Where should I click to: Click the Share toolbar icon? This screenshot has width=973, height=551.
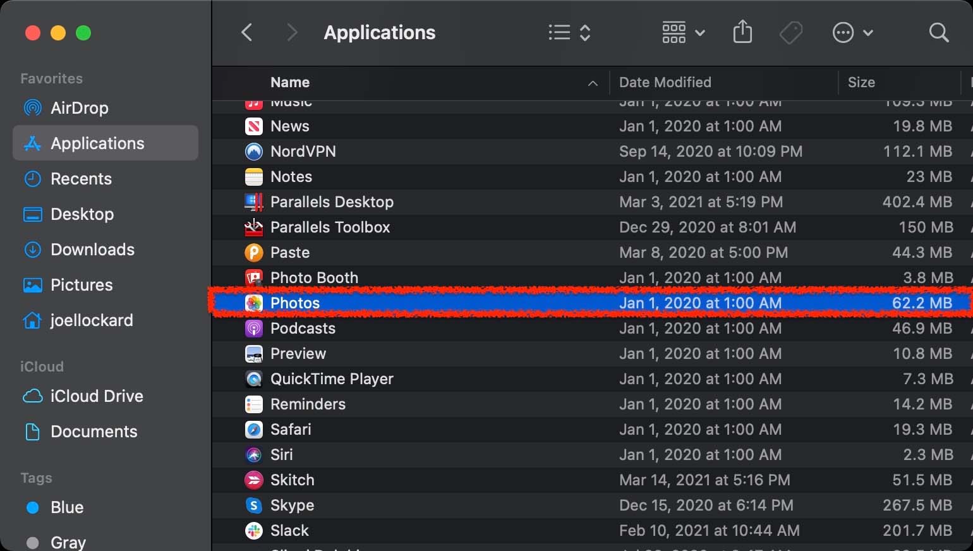(742, 32)
